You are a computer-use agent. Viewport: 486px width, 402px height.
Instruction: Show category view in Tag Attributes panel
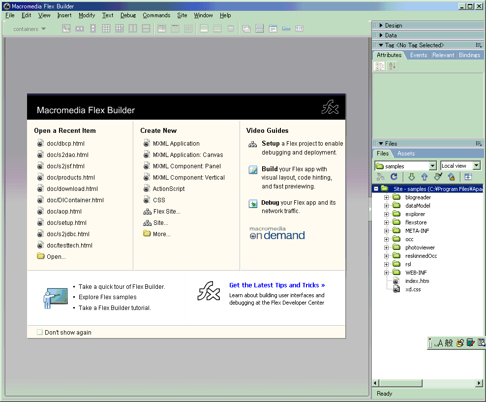pyautogui.click(x=379, y=66)
